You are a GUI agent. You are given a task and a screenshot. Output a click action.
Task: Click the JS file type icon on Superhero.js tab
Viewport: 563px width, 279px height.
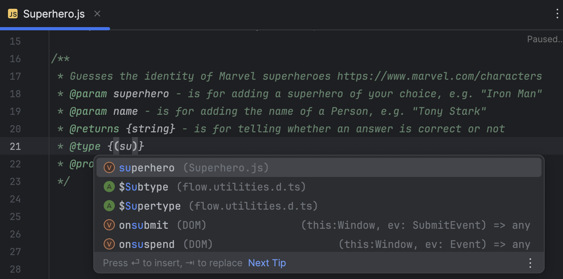click(x=13, y=13)
